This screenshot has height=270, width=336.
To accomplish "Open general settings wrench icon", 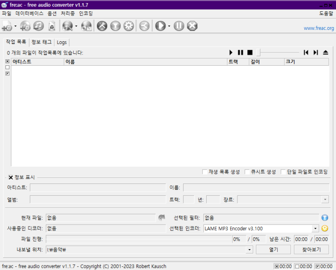I will 102,26.
